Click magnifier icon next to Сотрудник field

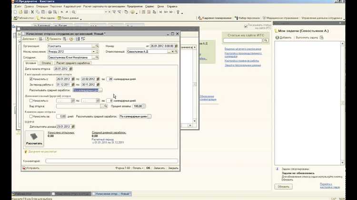(x=97, y=57)
